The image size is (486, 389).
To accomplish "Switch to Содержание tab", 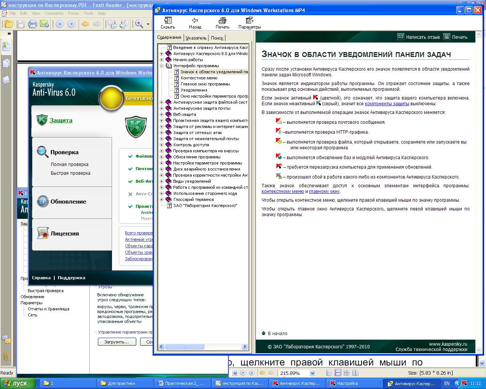I will tap(169, 37).
